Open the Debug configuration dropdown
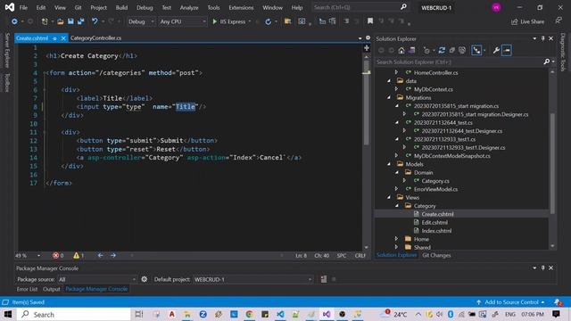571x321 pixels. click(x=141, y=21)
